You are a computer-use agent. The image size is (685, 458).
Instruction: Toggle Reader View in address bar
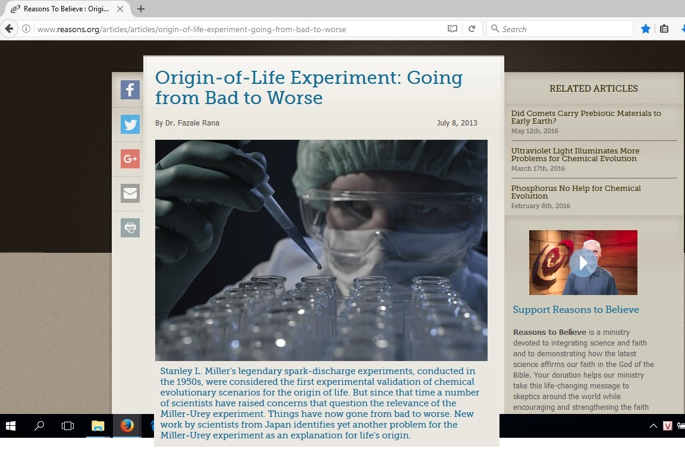pyautogui.click(x=453, y=29)
